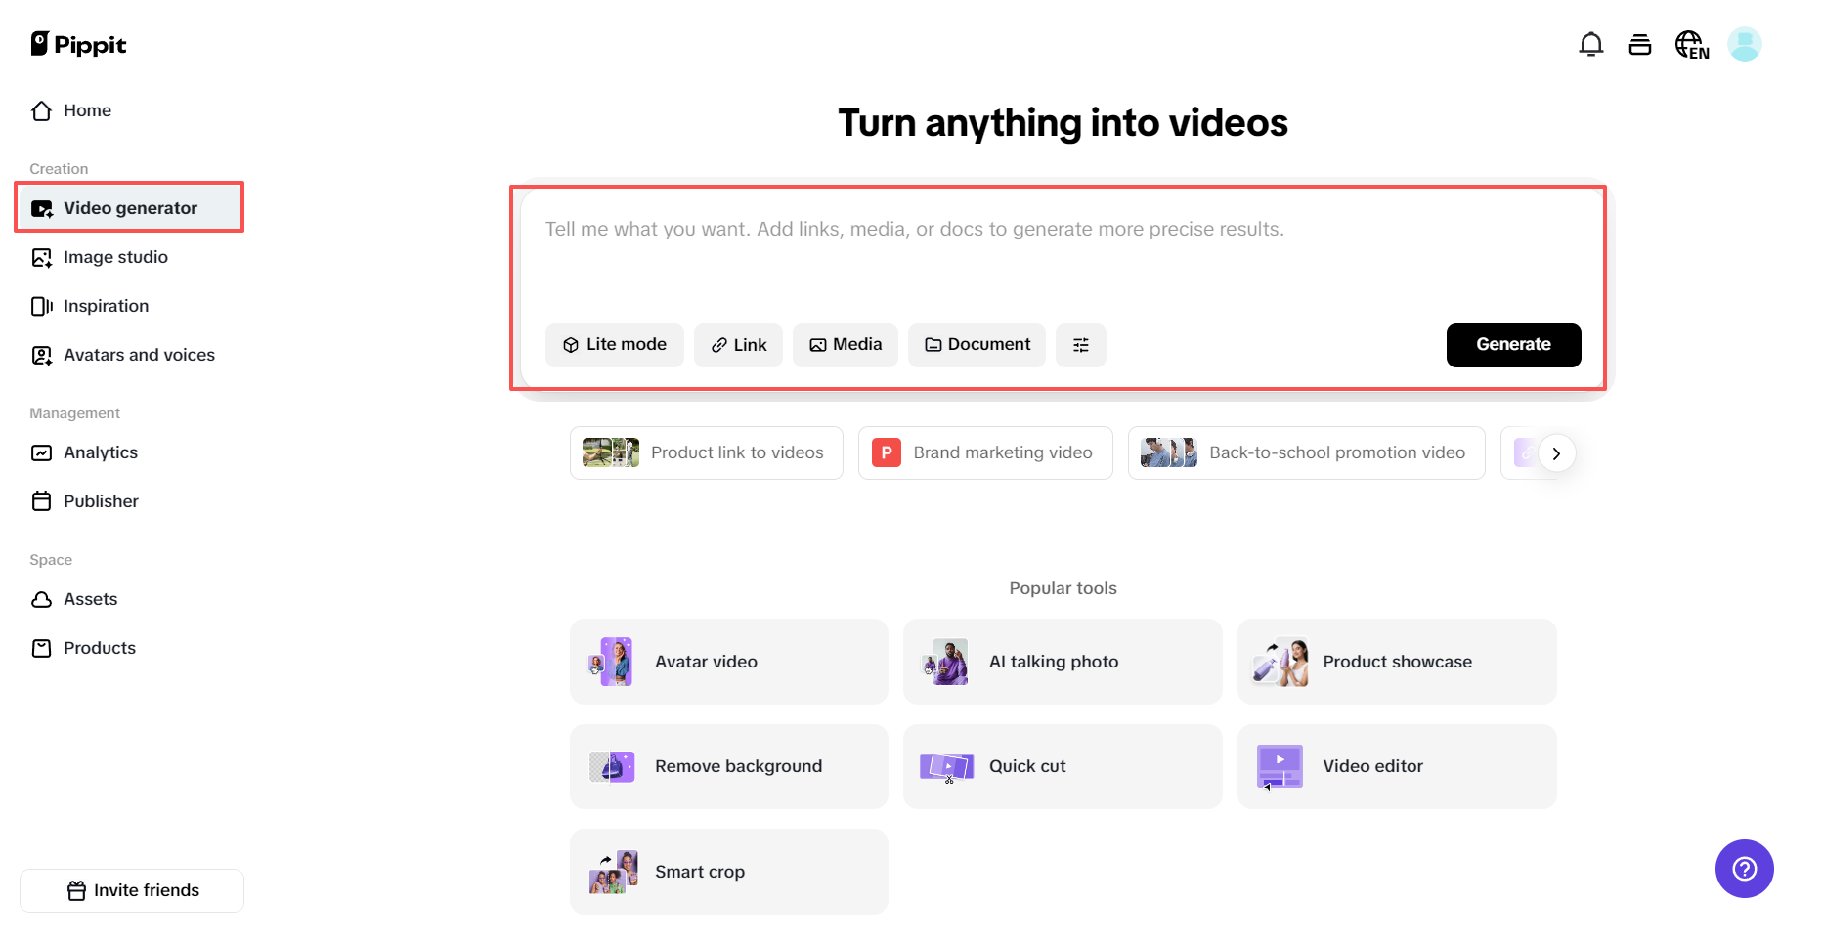Expand more prompt templates with the right arrow

pos(1556,452)
